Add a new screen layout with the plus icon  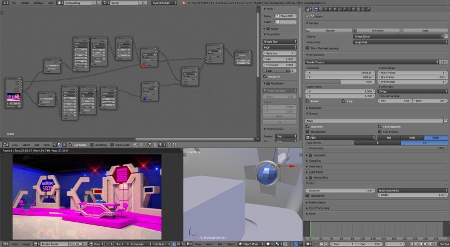(x=94, y=3)
